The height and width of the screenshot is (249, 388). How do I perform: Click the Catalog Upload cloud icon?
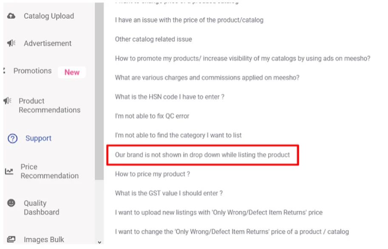click(11, 16)
